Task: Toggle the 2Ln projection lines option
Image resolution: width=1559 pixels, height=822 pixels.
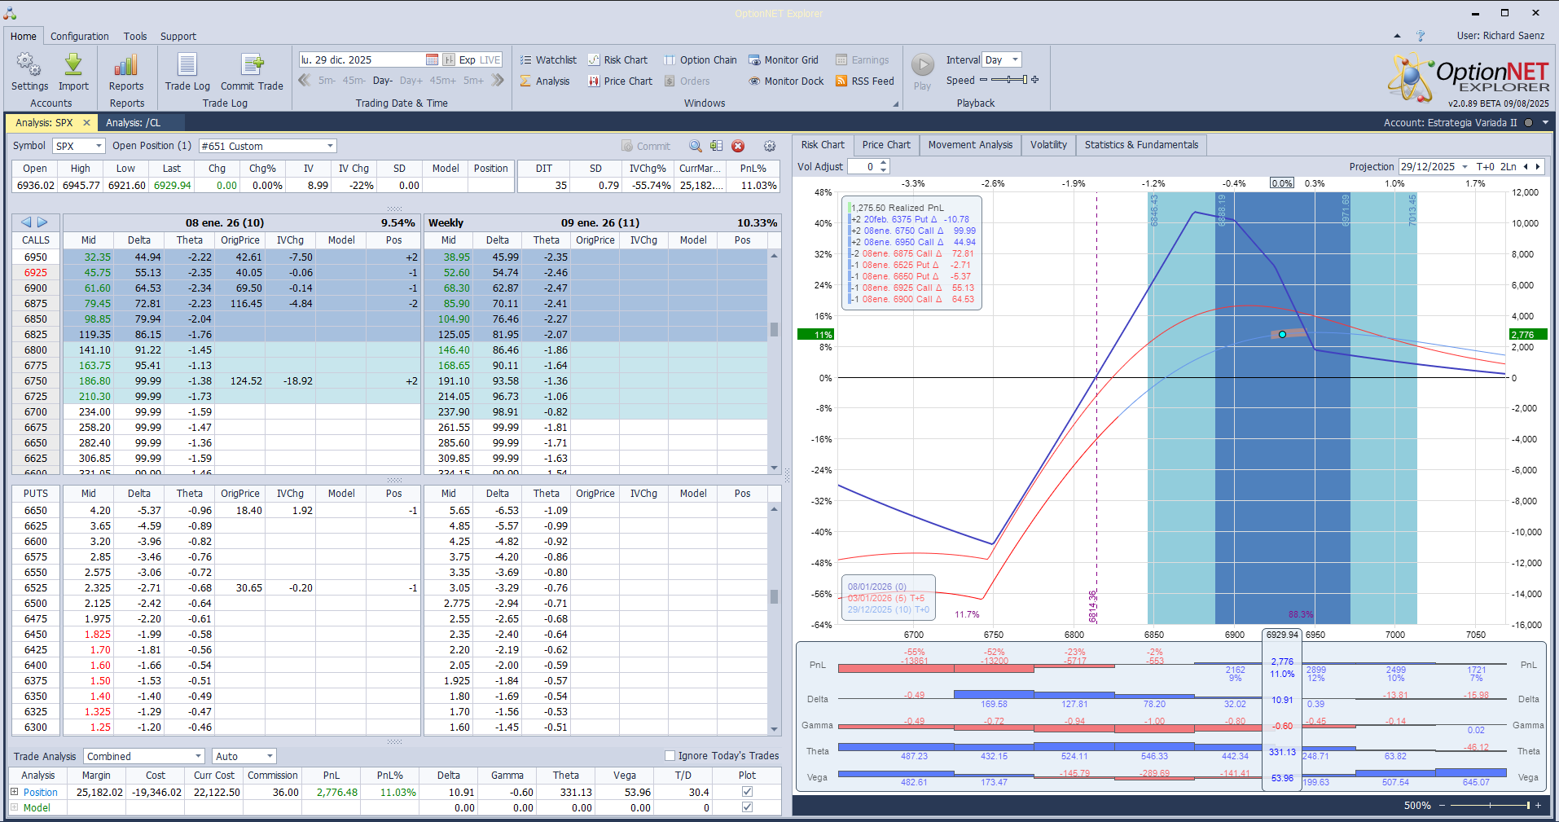Action: pos(1508,166)
